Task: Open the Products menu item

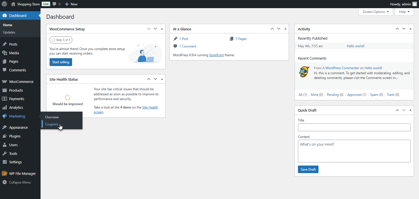Action: 20,90
